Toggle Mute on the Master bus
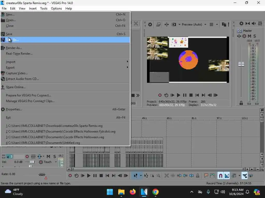Screen dimensions: 265x198 [x=249, y=36]
